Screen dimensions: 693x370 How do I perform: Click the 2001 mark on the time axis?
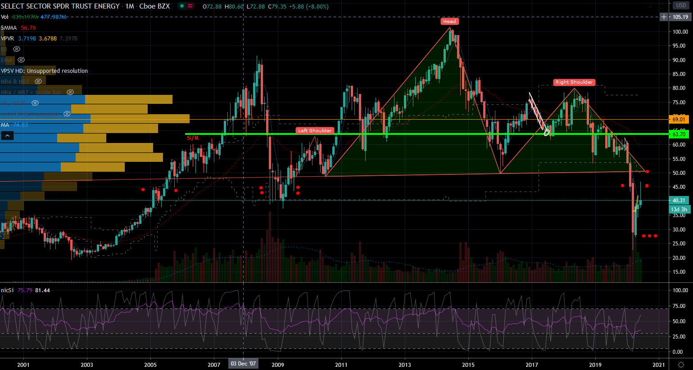[x=23, y=365]
